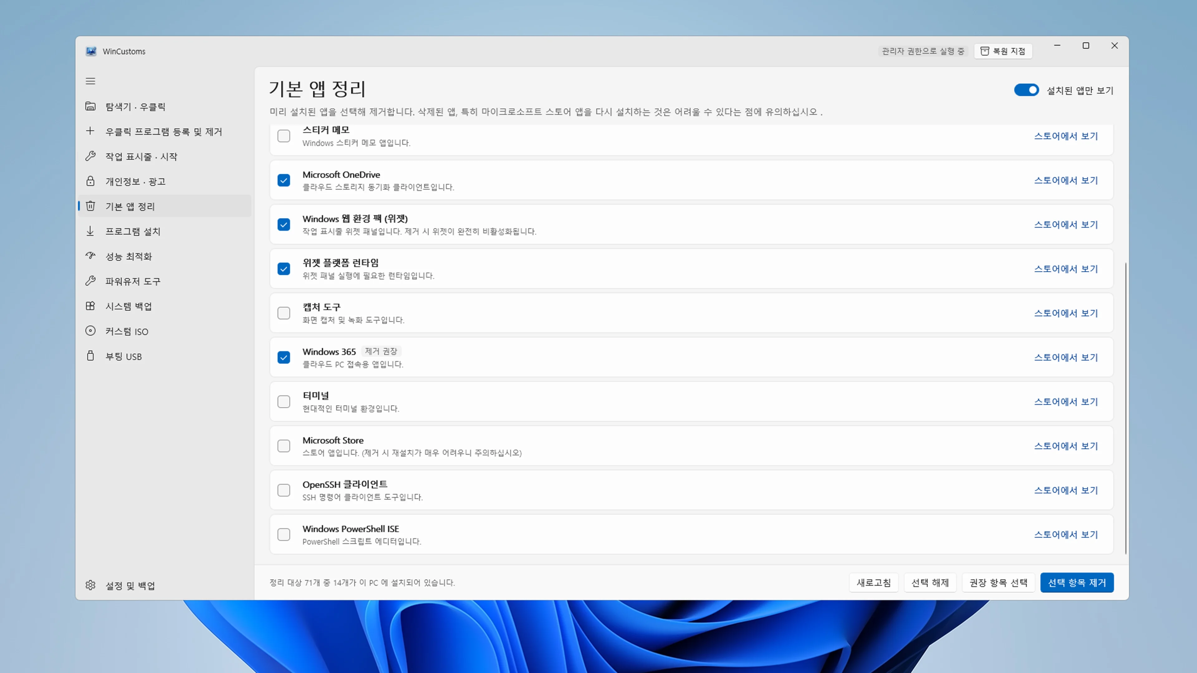Turn off 설치된 앱만 보기 toggle
Viewport: 1197px width, 673px height.
(1026, 90)
